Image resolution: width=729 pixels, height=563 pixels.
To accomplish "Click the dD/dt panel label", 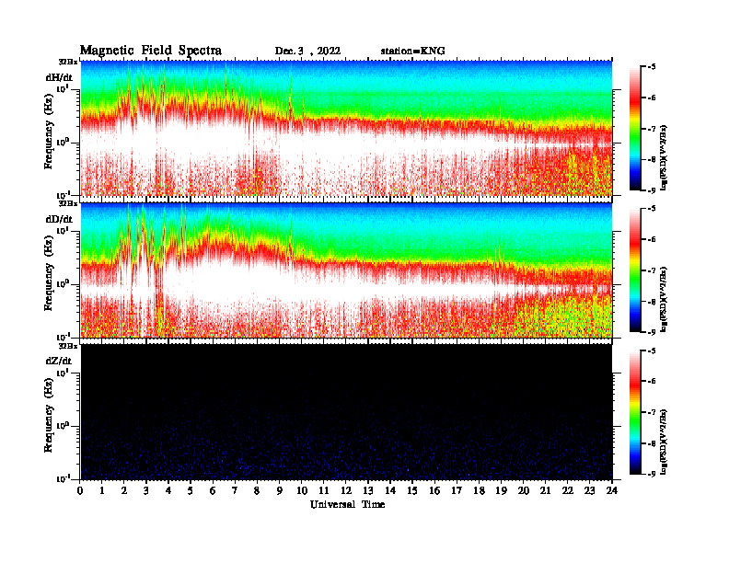I will coord(59,219).
